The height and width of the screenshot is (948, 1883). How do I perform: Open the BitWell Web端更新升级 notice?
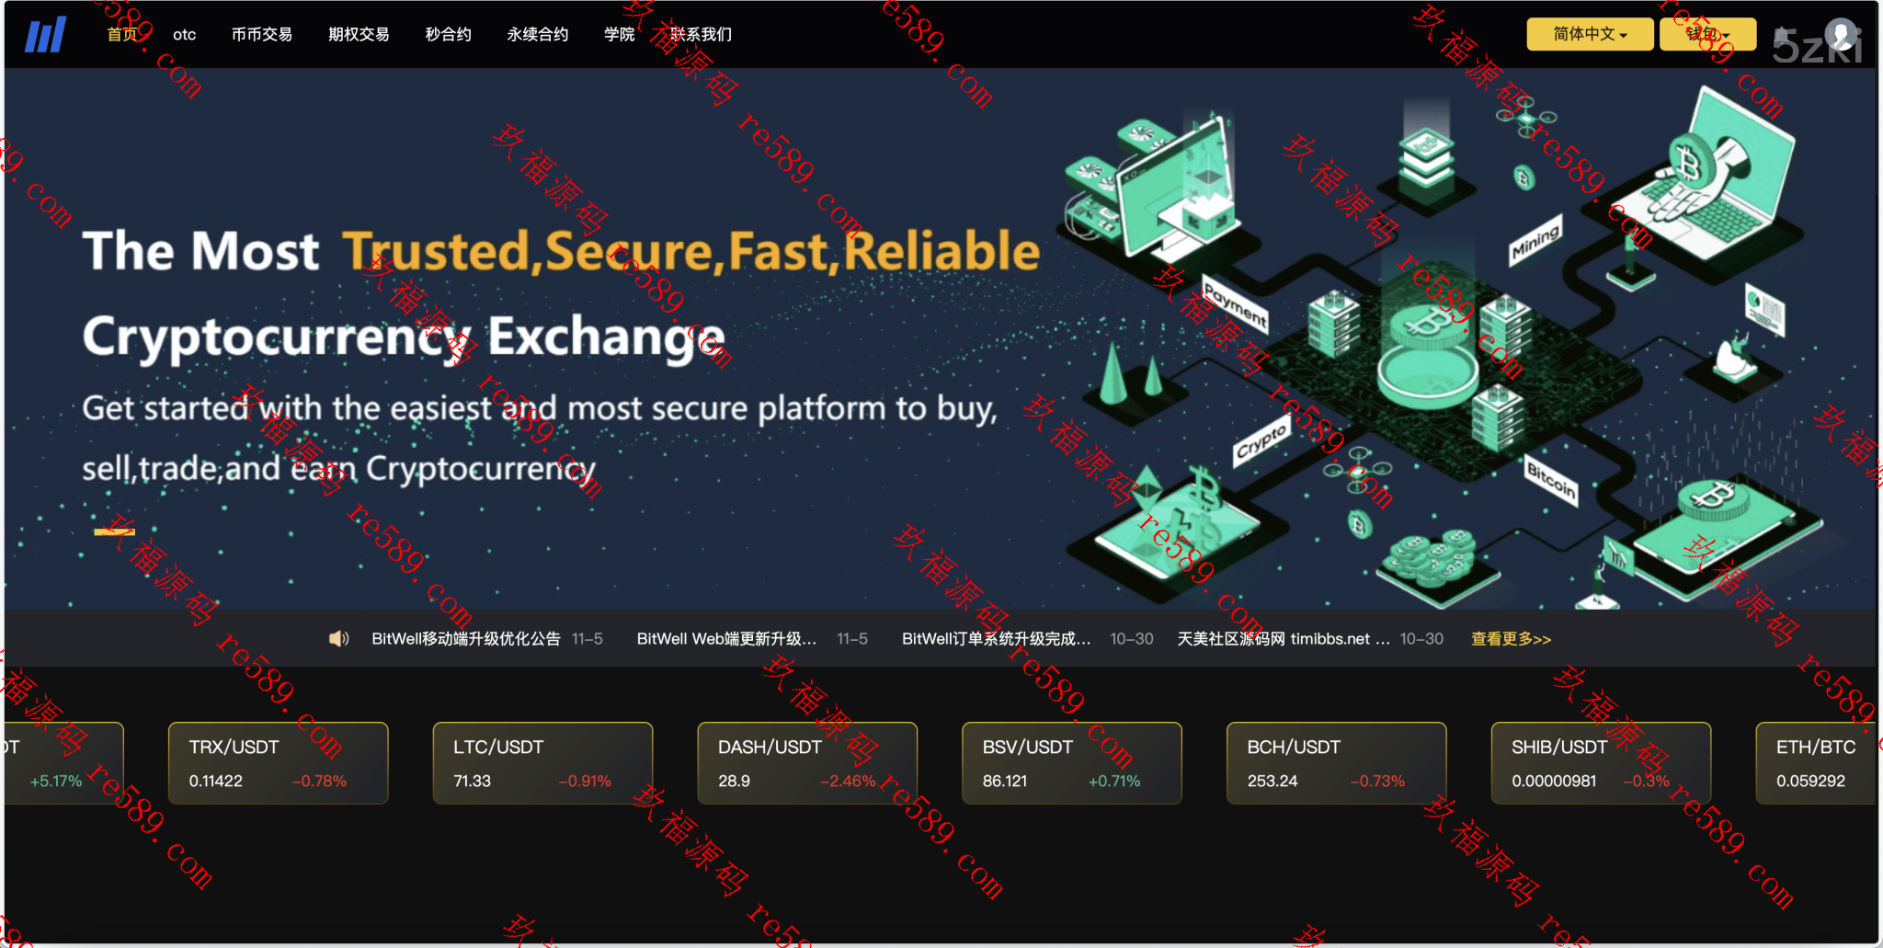[726, 638]
